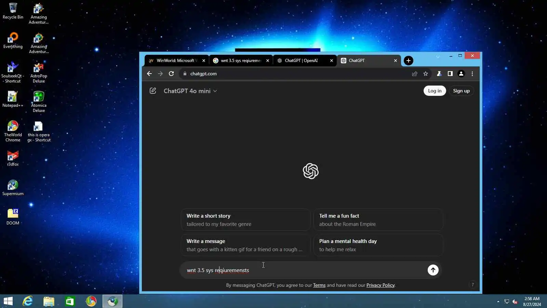The image size is (547, 308).
Task: Select the AstroPop Deluxe desktop icon
Action: tap(39, 72)
